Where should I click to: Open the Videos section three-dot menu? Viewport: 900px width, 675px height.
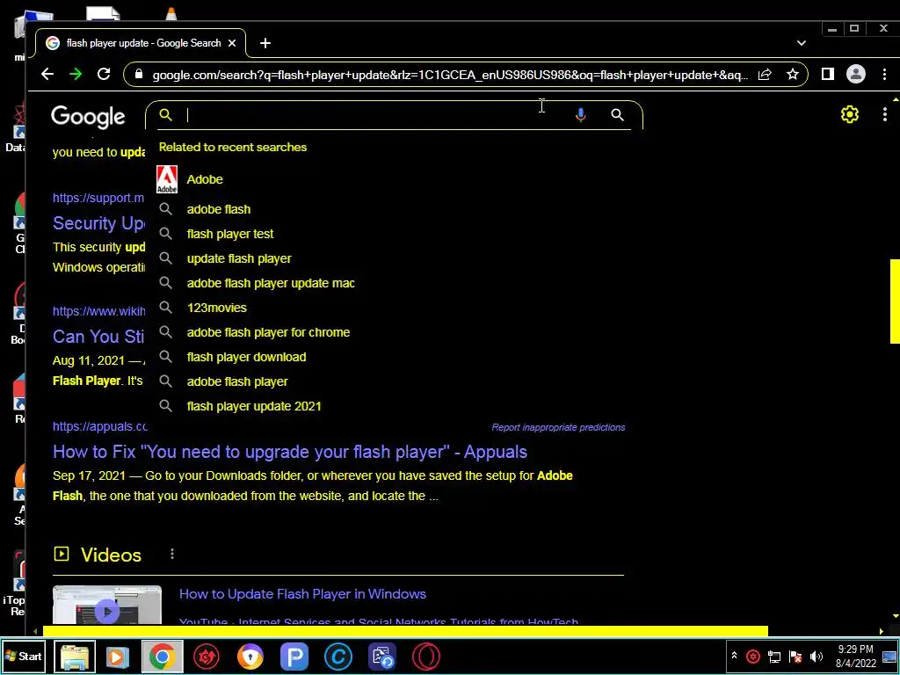172,555
